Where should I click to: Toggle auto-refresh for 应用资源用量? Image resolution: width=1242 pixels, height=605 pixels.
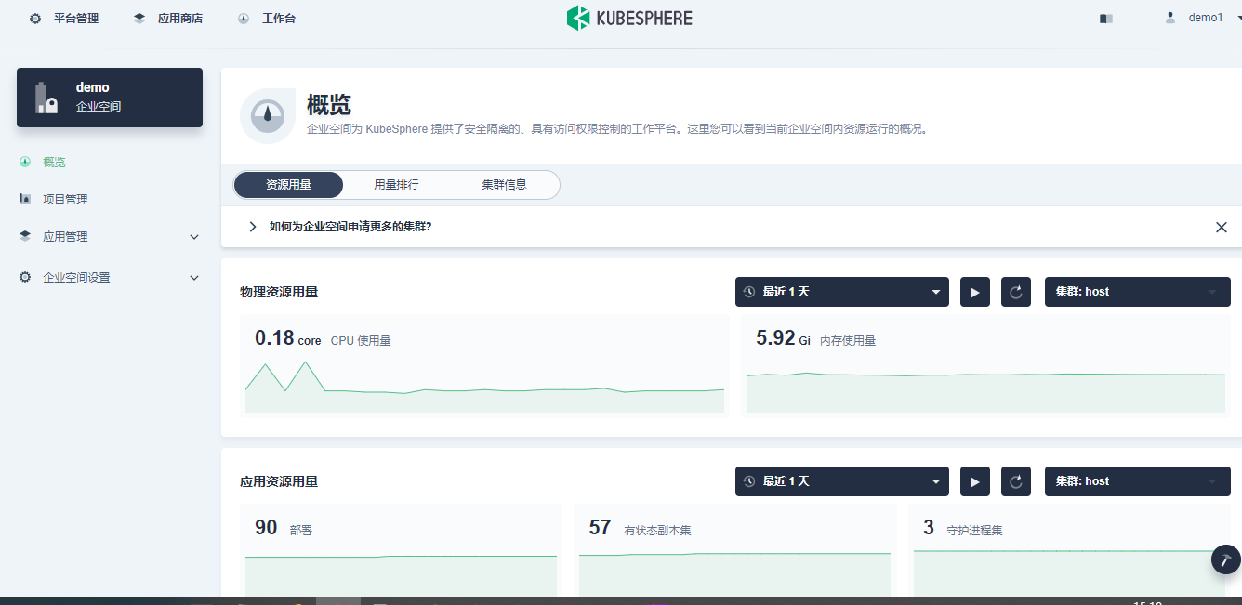974,481
